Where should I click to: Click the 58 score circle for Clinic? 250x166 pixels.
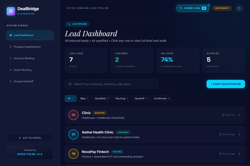point(73,115)
